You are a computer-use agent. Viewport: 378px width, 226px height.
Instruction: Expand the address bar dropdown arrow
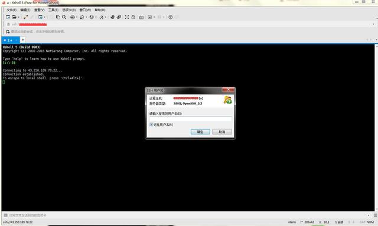pos(373,24)
